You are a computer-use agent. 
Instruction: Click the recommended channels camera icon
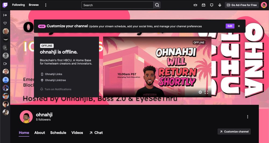pyautogui.click(x=5, y=64)
